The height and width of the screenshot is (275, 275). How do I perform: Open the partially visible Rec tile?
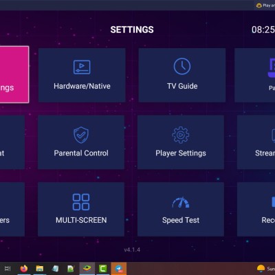pyautogui.click(x=256, y=209)
